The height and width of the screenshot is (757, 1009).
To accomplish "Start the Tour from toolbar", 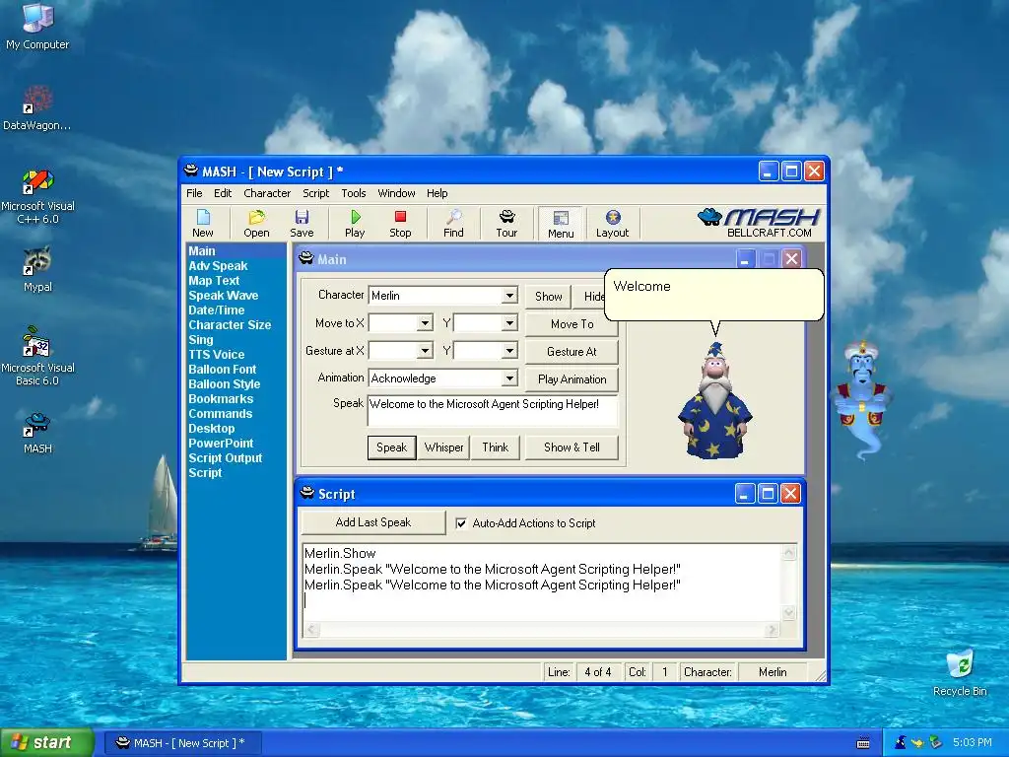I will coord(506,224).
